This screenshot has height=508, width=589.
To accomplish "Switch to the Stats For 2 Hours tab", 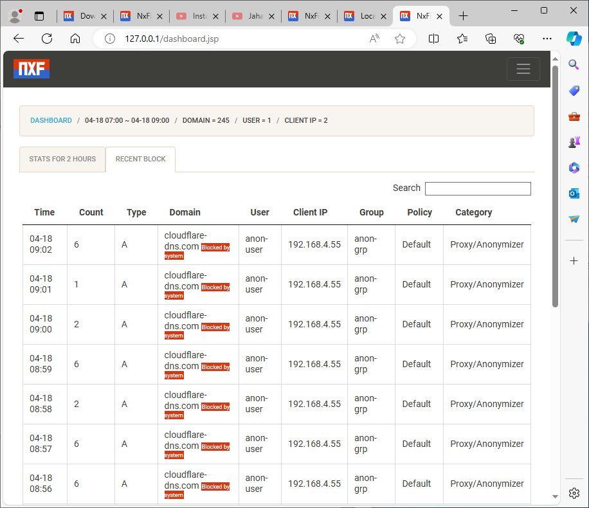I will [62, 159].
